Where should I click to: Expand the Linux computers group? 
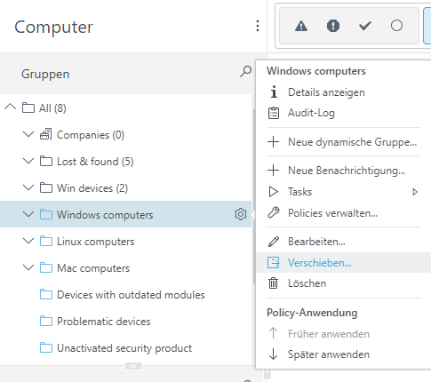pyautogui.click(x=28, y=241)
